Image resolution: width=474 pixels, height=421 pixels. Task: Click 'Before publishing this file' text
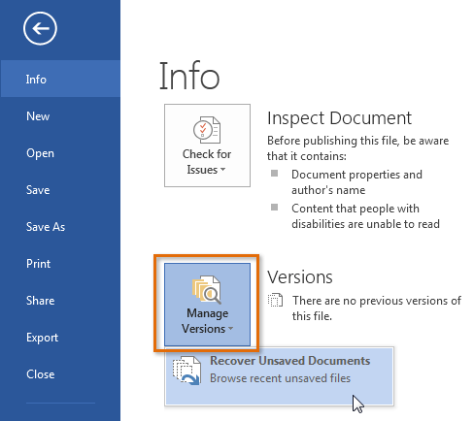pos(357,148)
